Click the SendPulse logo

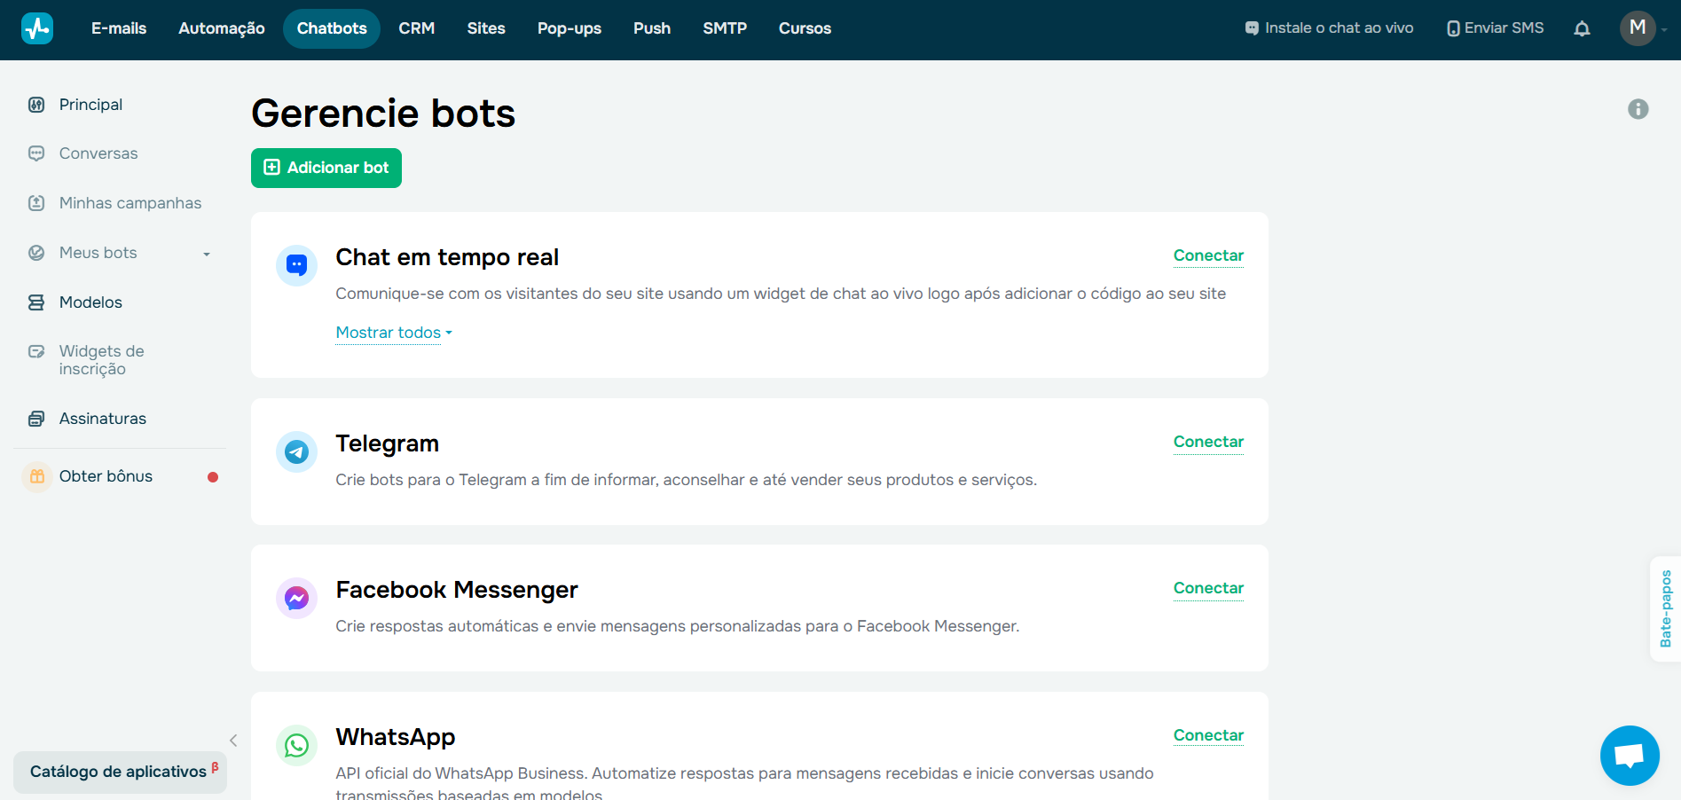36,27
